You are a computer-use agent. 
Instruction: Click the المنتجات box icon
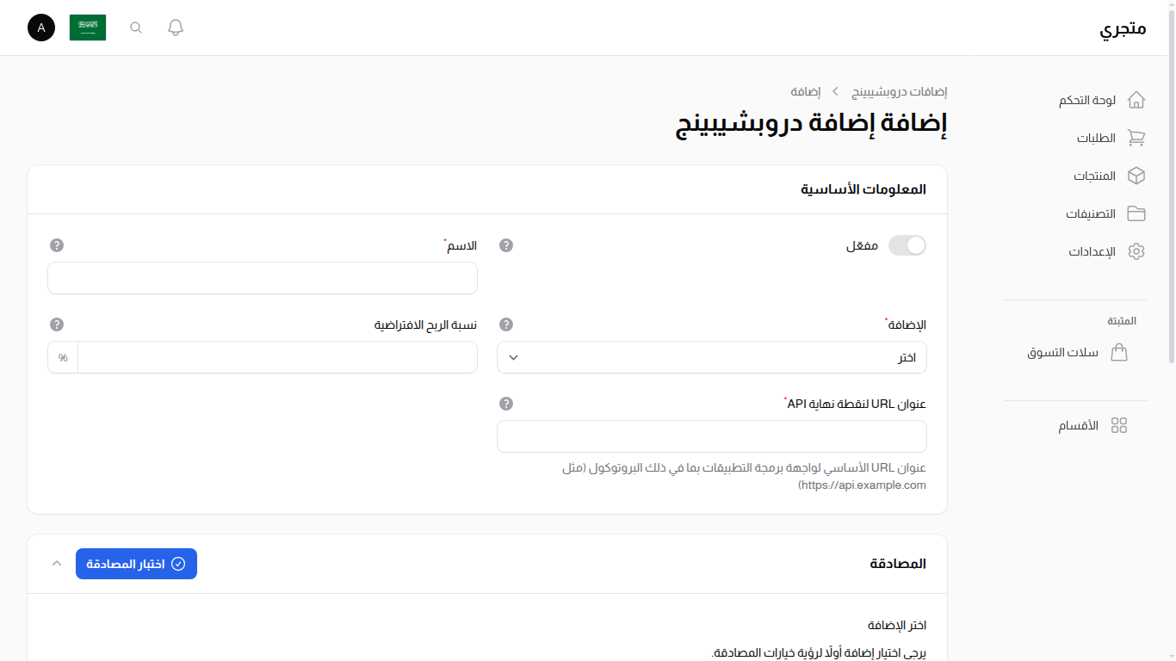pos(1136,176)
